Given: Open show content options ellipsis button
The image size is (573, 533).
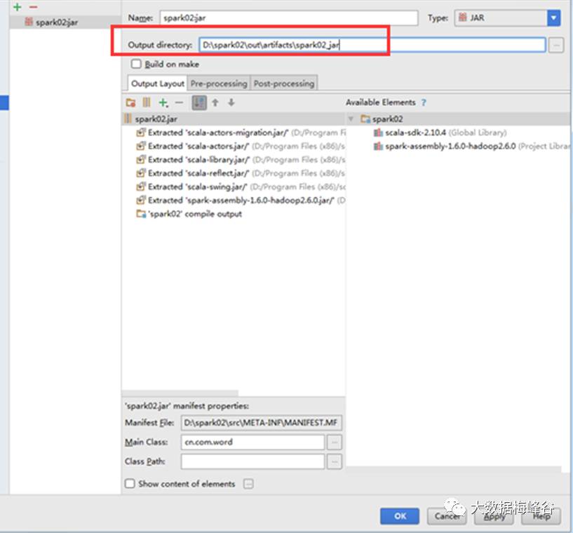Looking at the screenshot, I should point(248,484).
